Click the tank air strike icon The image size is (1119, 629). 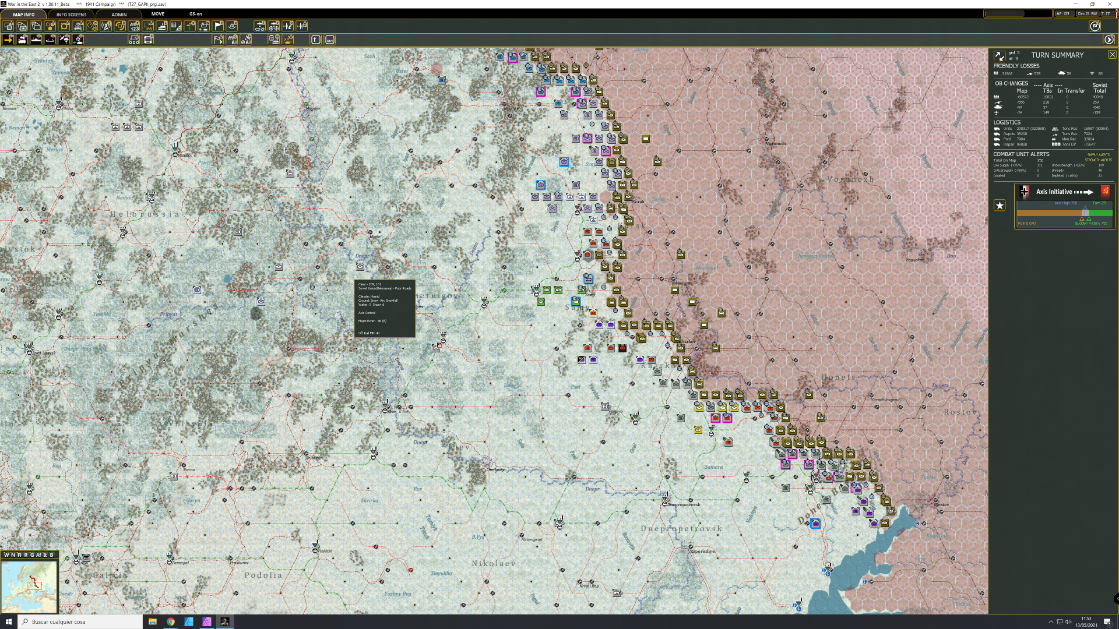tap(288, 40)
